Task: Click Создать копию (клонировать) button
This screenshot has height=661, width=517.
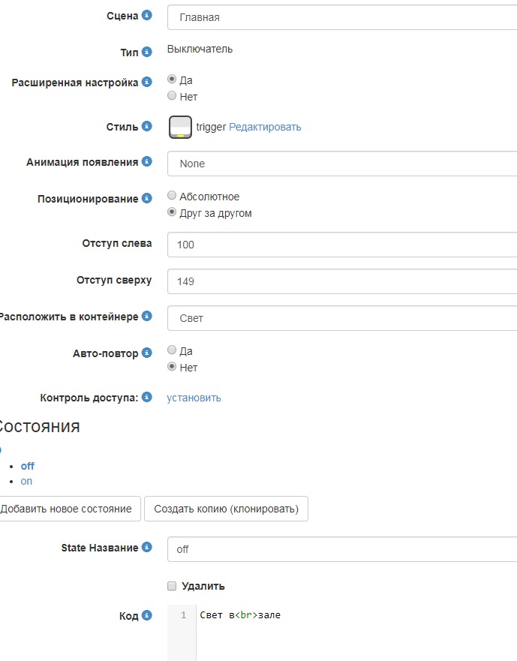Action: [226, 509]
